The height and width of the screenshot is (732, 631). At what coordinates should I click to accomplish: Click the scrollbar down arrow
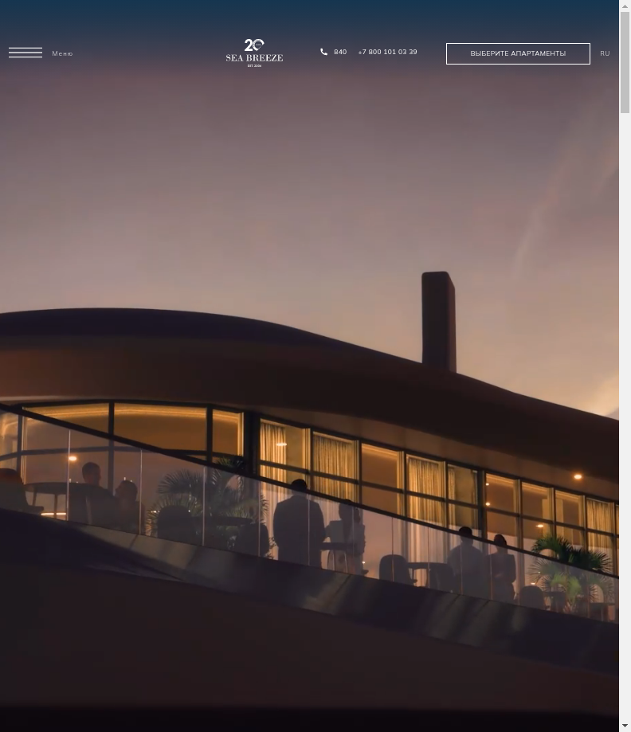(x=625, y=726)
